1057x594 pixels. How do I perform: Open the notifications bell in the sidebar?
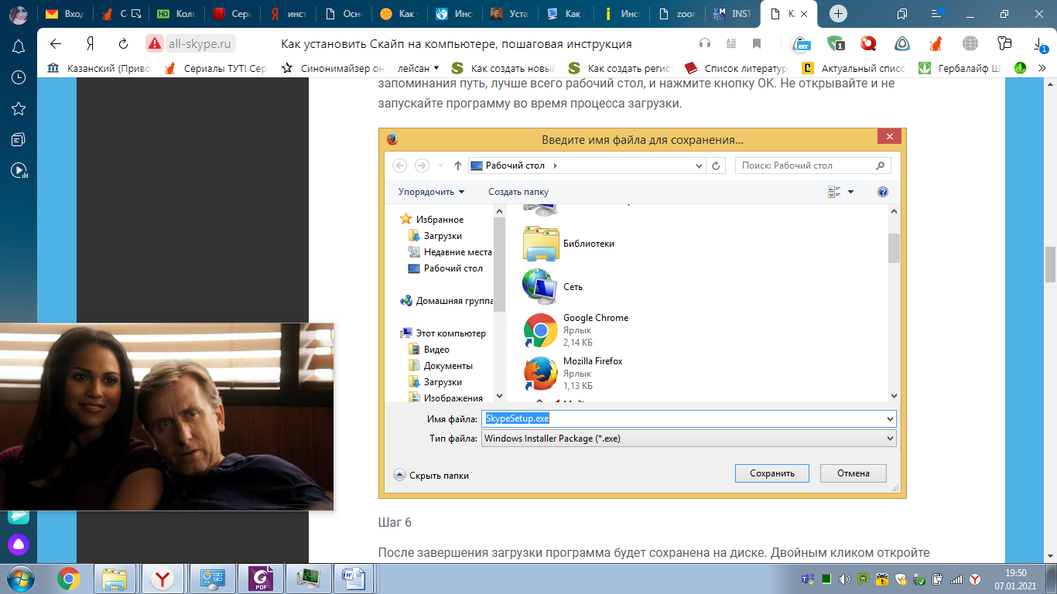(x=19, y=46)
